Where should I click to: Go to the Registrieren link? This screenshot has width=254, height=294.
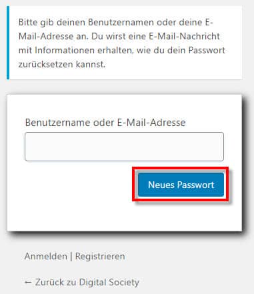100,257
